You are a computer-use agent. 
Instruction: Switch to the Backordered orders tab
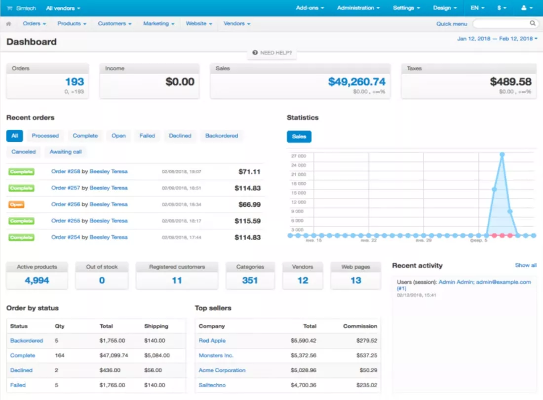point(222,136)
